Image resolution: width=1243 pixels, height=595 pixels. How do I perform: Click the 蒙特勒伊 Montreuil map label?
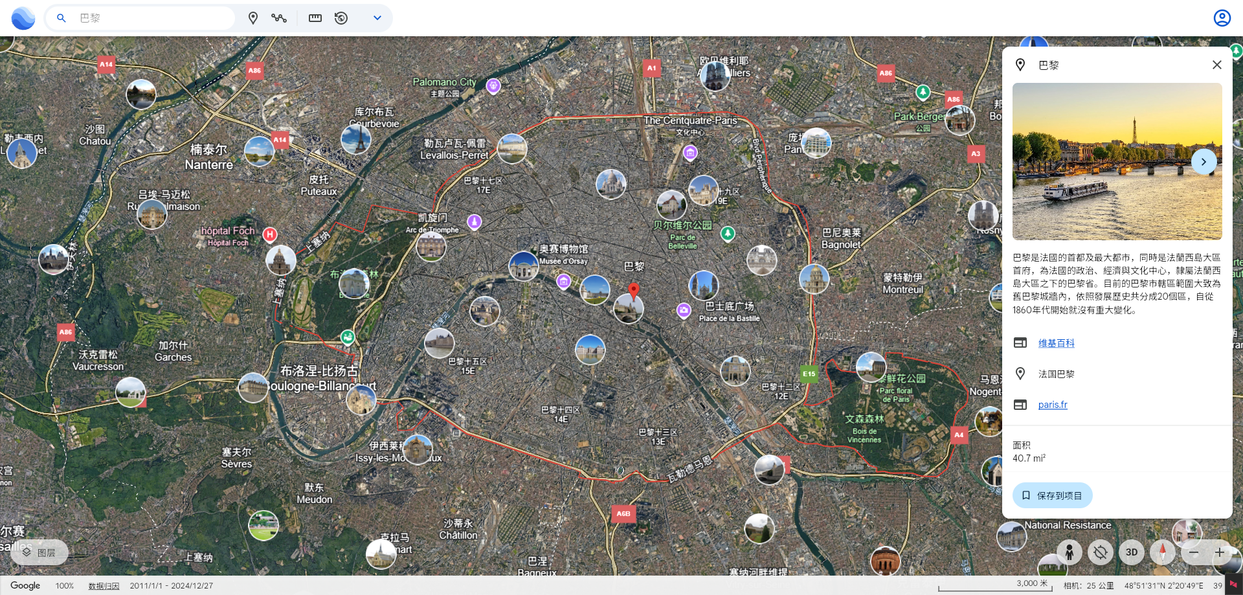(x=903, y=284)
